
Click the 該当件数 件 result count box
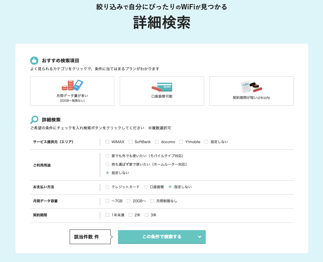point(90,237)
